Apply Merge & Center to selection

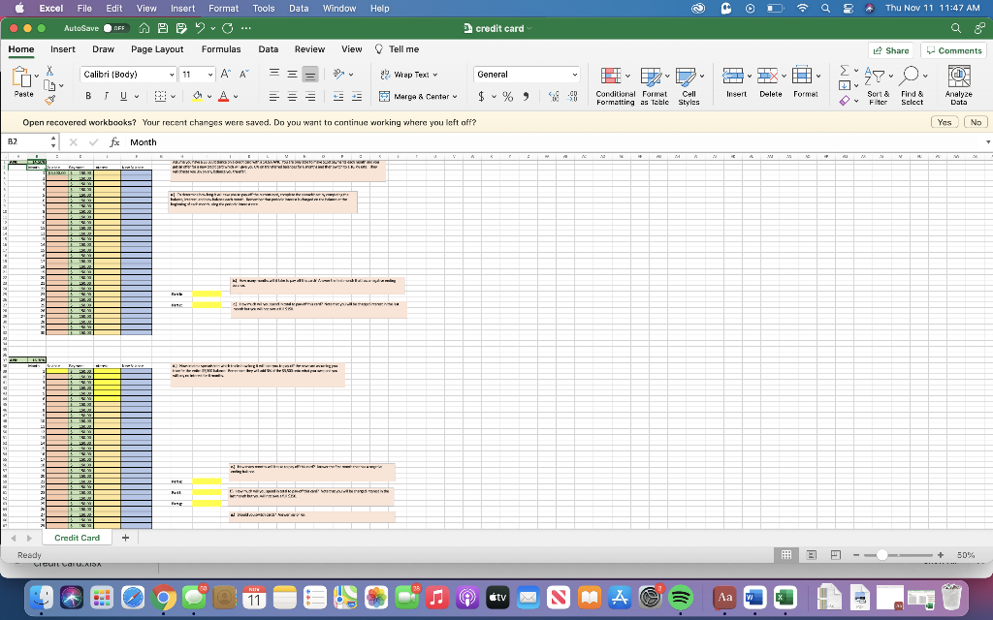(x=415, y=96)
